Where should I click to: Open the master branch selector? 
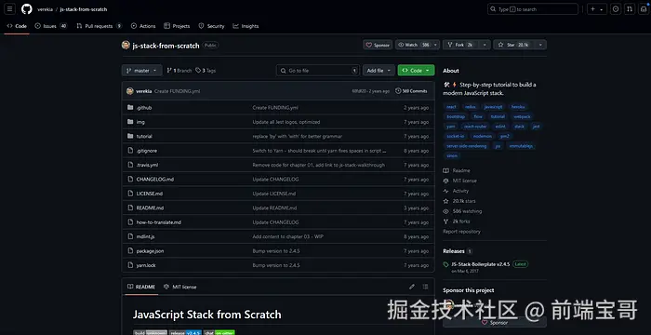pyautogui.click(x=141, y=71)
